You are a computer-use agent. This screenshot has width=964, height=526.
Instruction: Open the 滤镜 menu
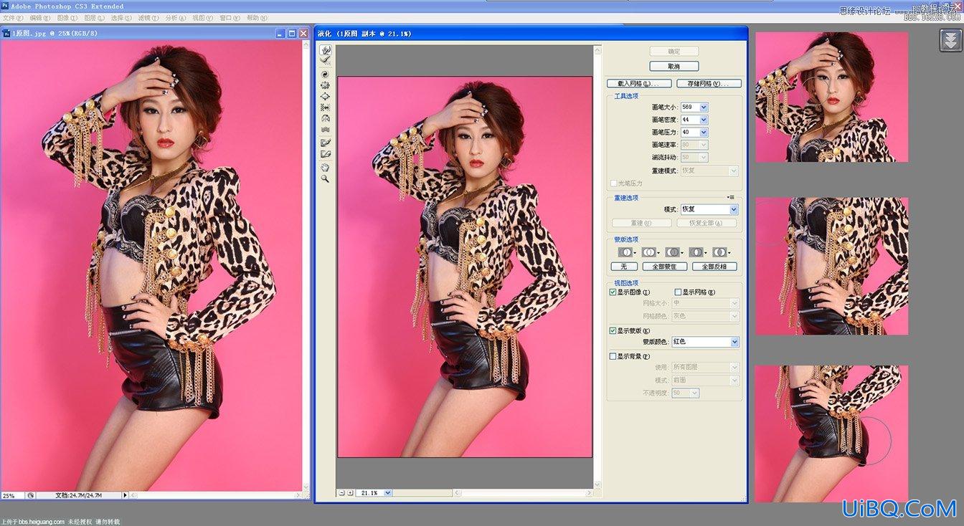148,18
